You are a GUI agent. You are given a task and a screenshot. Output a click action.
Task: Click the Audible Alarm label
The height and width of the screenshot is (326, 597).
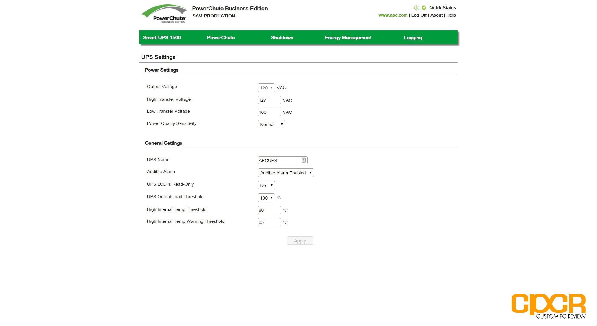click(x=161, y=172)
